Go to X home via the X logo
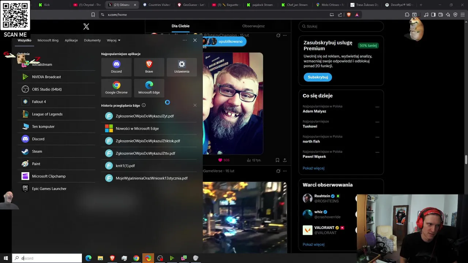468x263 pixels. pos(86,26)
